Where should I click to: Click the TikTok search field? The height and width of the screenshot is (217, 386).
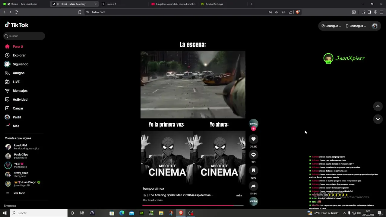[x=24, y=36]
